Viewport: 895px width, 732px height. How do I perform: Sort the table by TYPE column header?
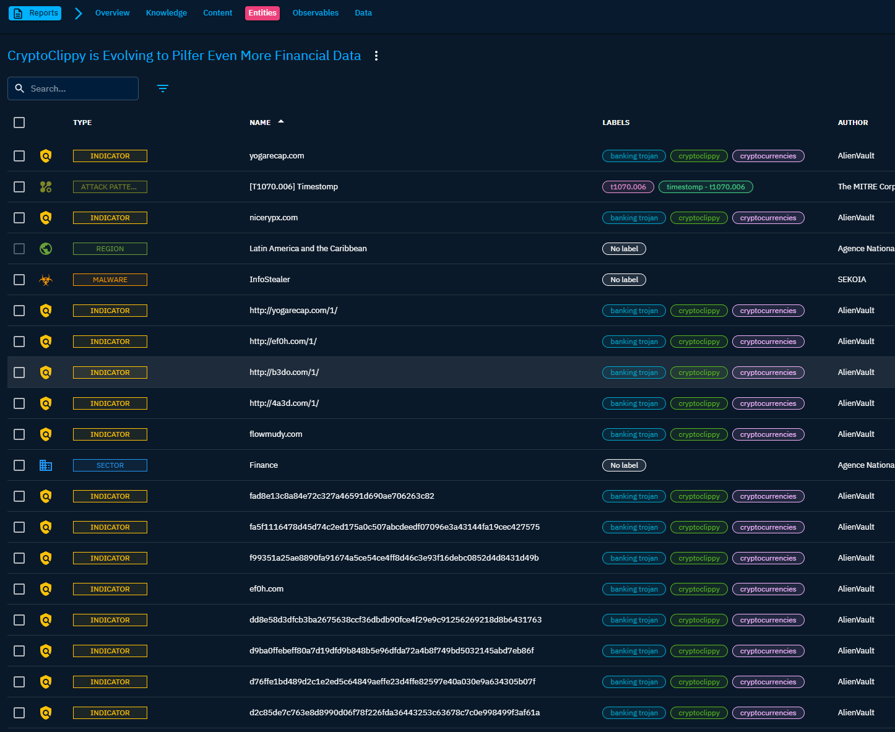click(x=82, y=123)
